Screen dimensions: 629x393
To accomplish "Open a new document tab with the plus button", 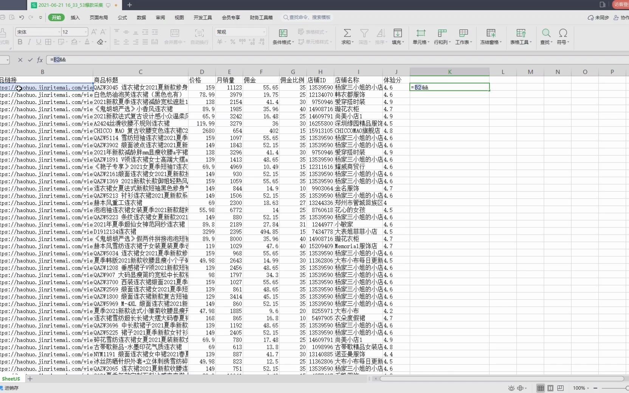I will tap(130, 5).
